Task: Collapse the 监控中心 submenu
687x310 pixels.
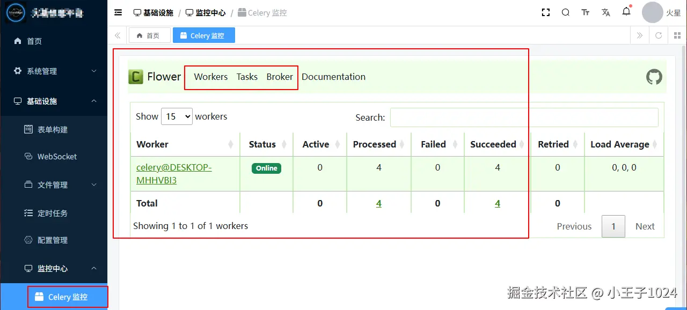Action: point(54,268)
